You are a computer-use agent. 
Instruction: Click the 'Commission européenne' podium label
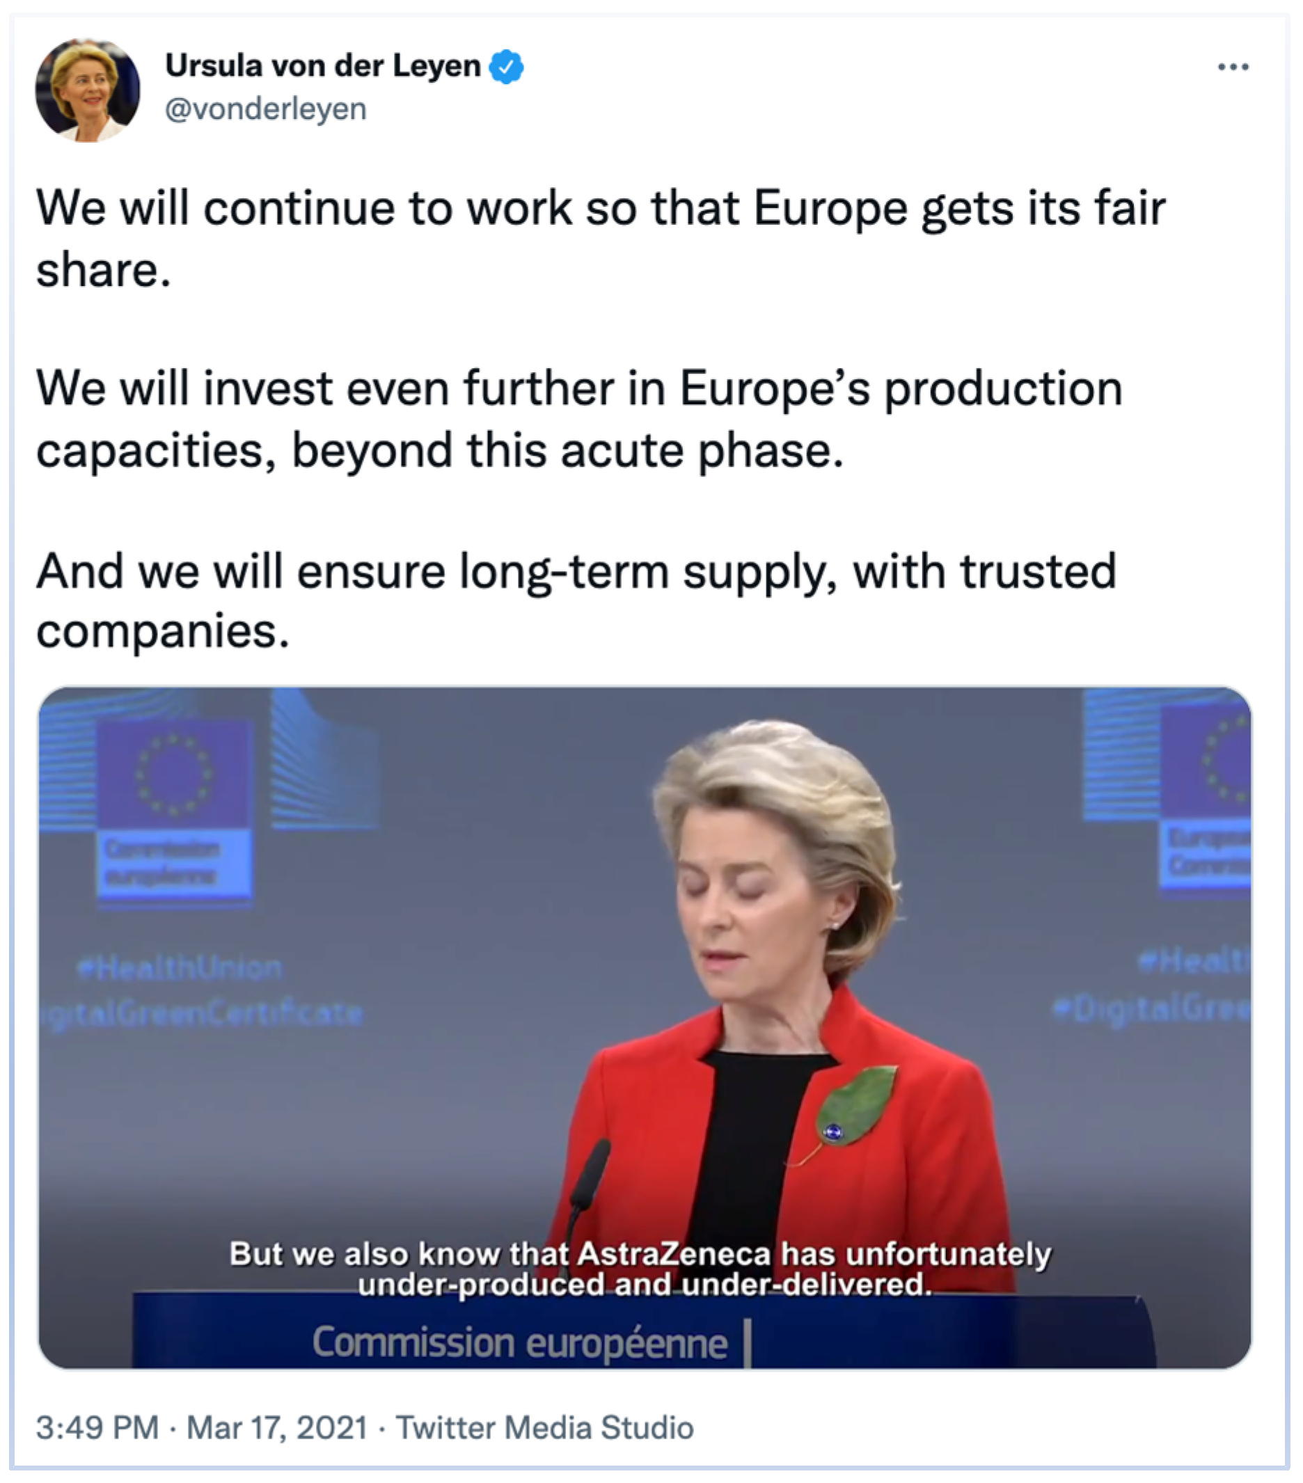(x=519, y=1342)
